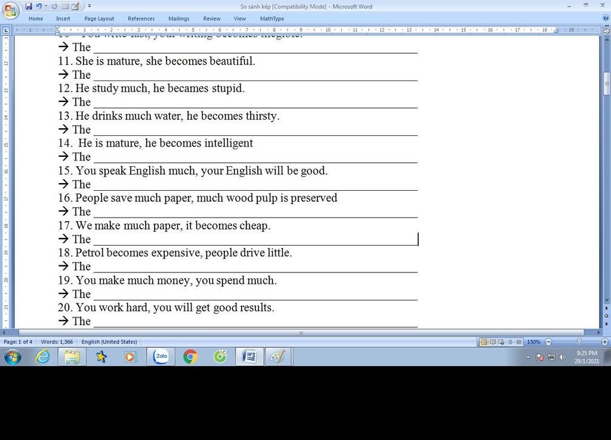Click the volume speaker tray icon
This screenshot has height=440, width=611.
[x=562, y=357]
